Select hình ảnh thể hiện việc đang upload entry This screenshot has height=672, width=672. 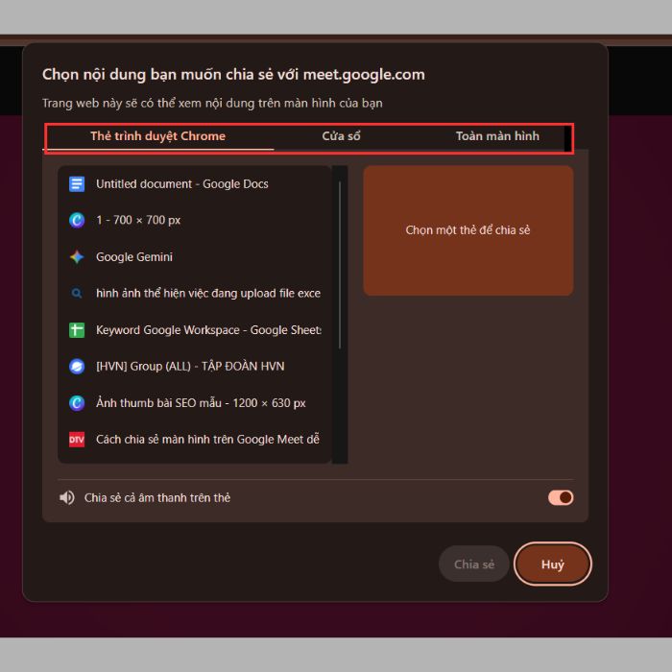pyautogui.click(x=195, y=294)
